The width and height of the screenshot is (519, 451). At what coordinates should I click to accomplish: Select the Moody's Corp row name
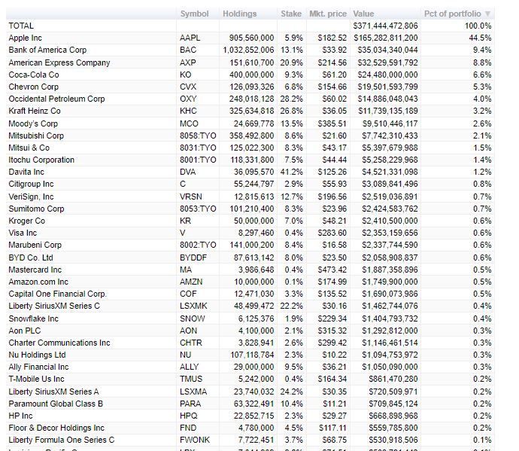pos(33,123)
